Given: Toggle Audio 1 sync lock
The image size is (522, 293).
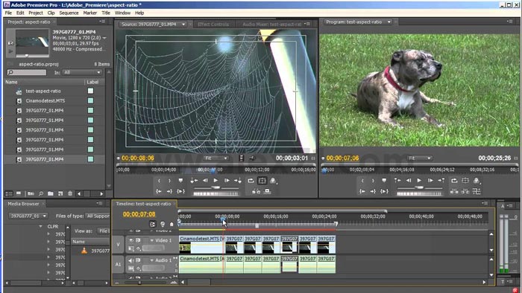Looking at the screenshot, I should [138, 260].
